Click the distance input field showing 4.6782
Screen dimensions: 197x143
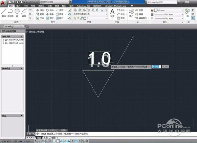click(156, 67)
